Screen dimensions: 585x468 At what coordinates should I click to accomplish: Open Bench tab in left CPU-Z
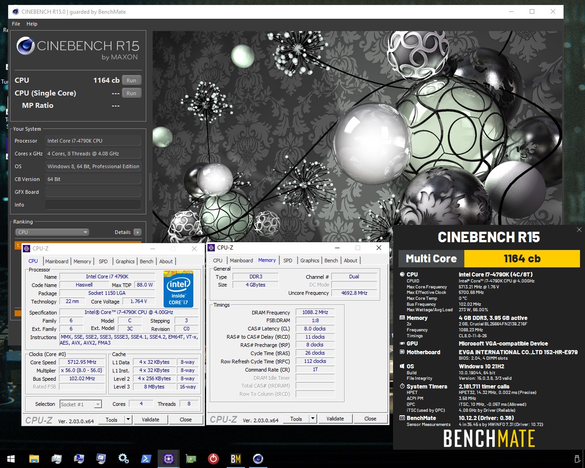click(x=147, y=261)
